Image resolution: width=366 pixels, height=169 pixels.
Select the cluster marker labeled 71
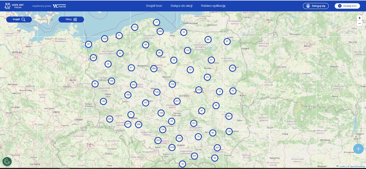pyautogui.click(x=131, y=114)
